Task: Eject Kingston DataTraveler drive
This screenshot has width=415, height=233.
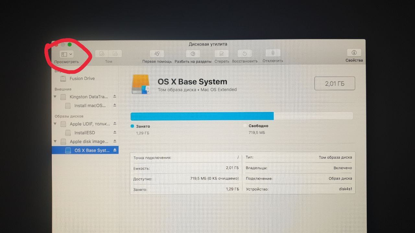Action: pyautogui.click(x=114, y=96)
